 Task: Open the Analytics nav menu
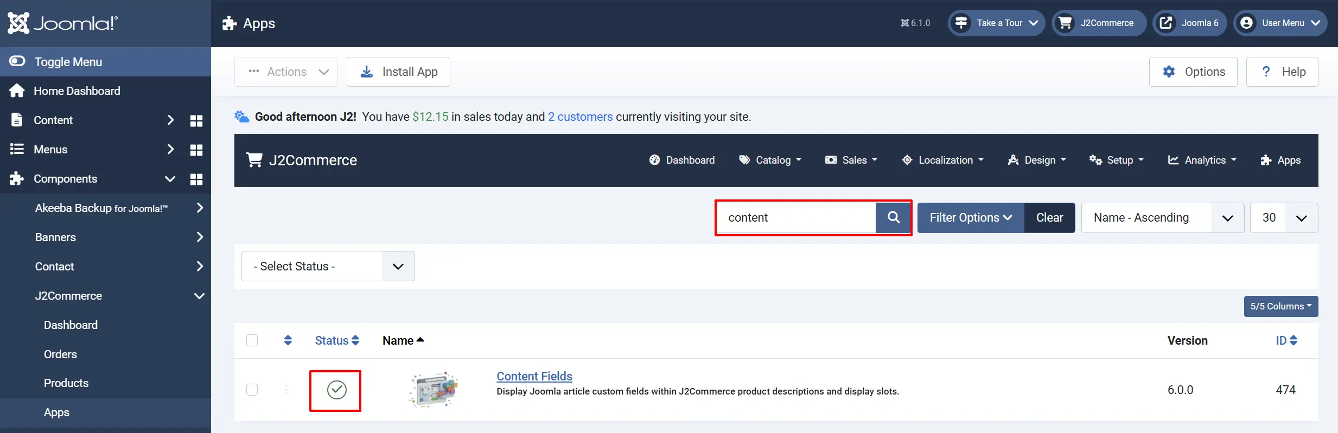1202,160
